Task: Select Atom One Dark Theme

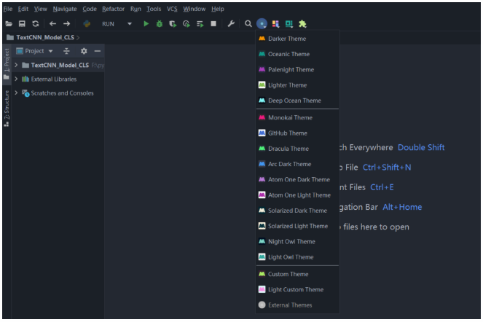Action: (x=297, y=179)
